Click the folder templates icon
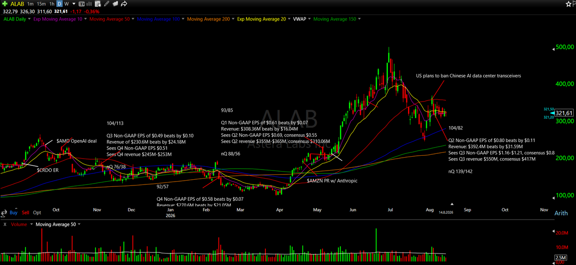 pos(115,4)
